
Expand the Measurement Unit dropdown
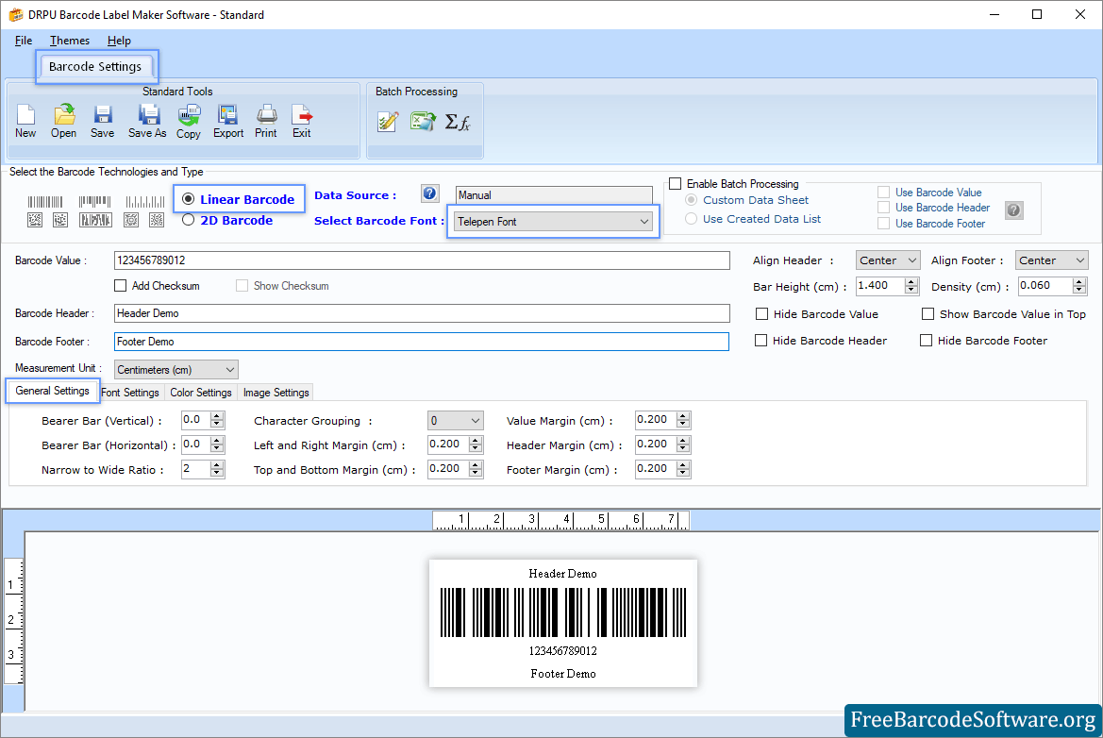[175, 369]
